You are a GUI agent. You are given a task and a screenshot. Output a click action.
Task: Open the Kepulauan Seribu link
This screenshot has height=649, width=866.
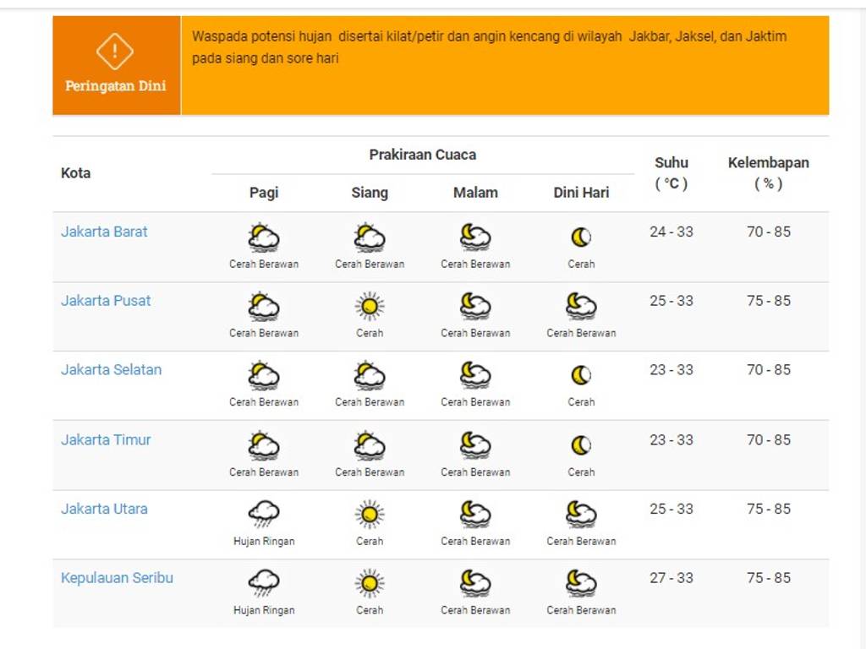[x=117, y=578]
